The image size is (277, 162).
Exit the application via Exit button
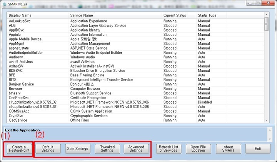click(258, 149)
